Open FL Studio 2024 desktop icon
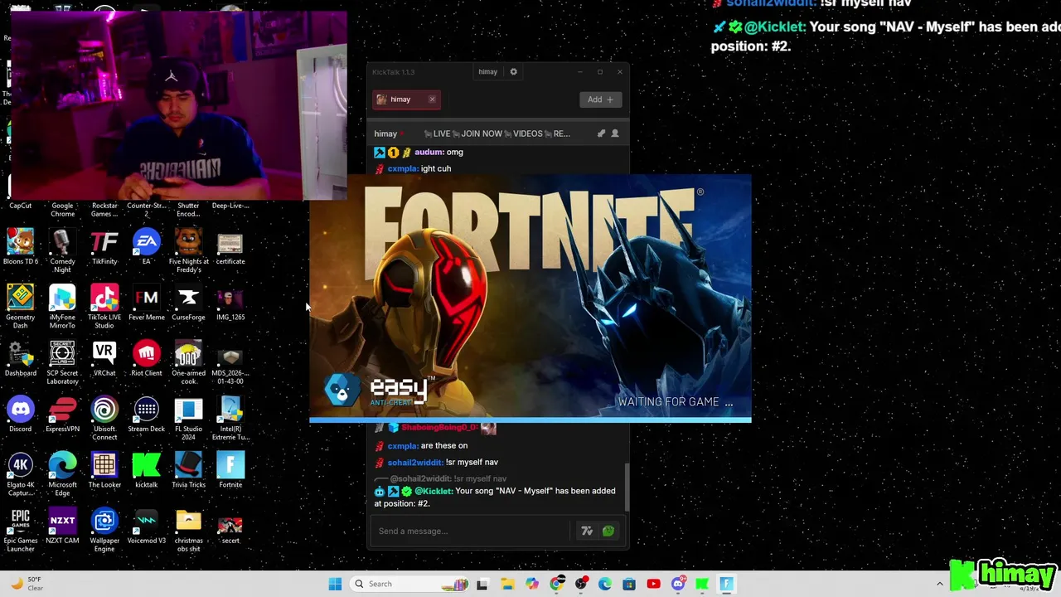The image size is (1061, 597). (188, 419)
